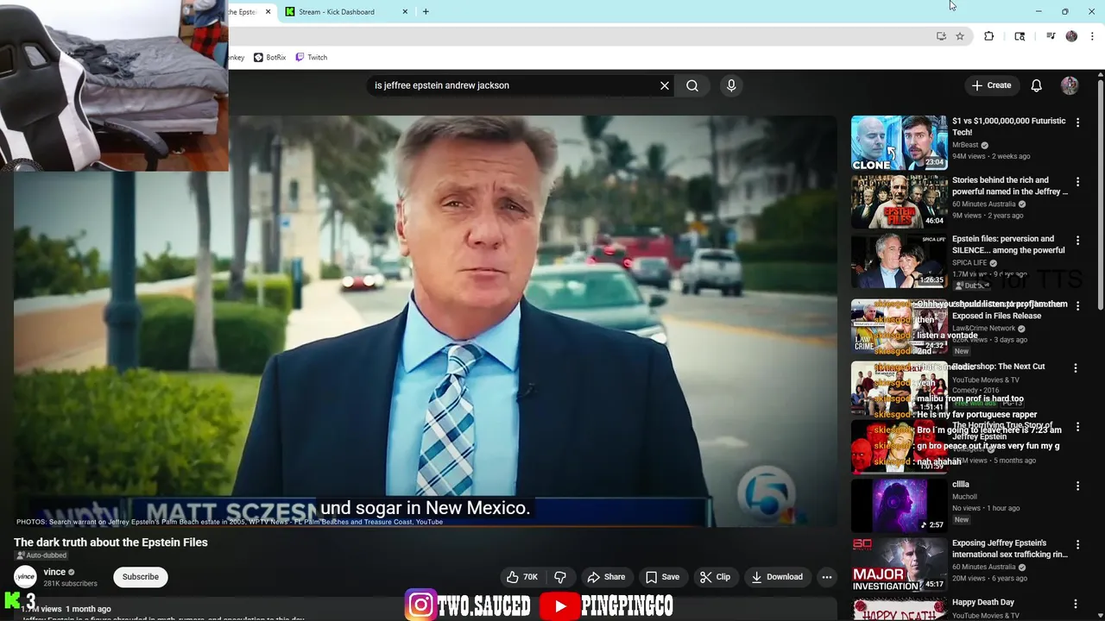Click the vince channel name link
Image resolution: width=1105 pixels, height=621 pixels.
(x=54, y=572)
